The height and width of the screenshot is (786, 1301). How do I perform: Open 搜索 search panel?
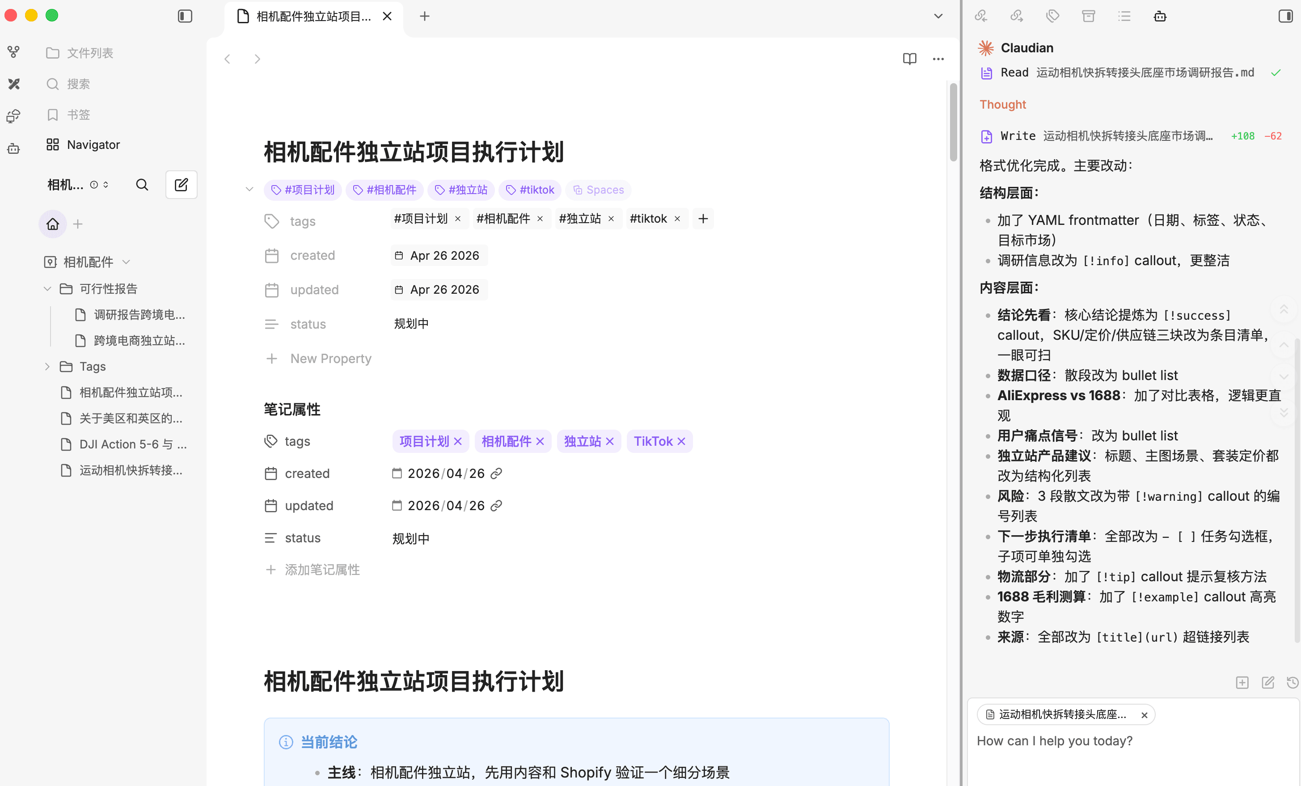(x=68, y=84)
